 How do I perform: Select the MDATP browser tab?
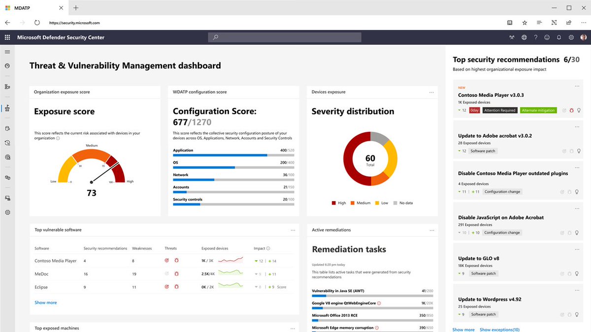(x=34, y=8)
